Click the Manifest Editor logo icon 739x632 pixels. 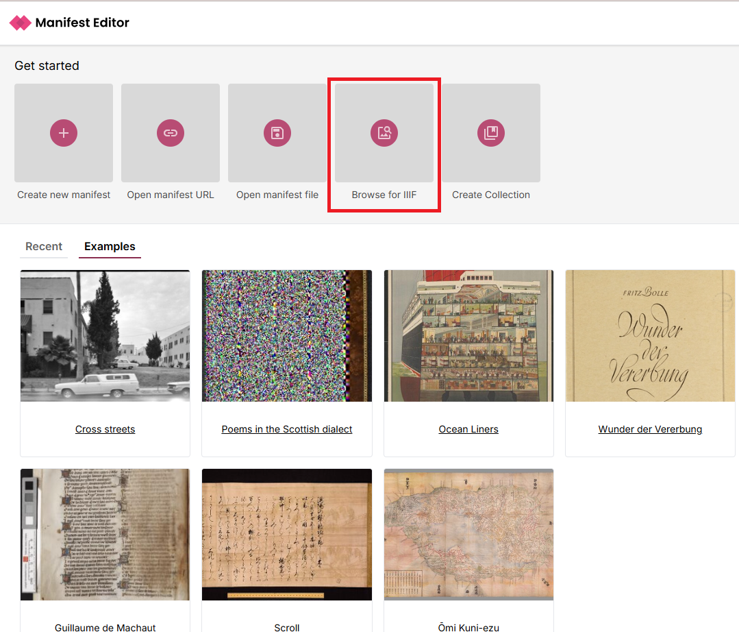click(x=21, y=23)
